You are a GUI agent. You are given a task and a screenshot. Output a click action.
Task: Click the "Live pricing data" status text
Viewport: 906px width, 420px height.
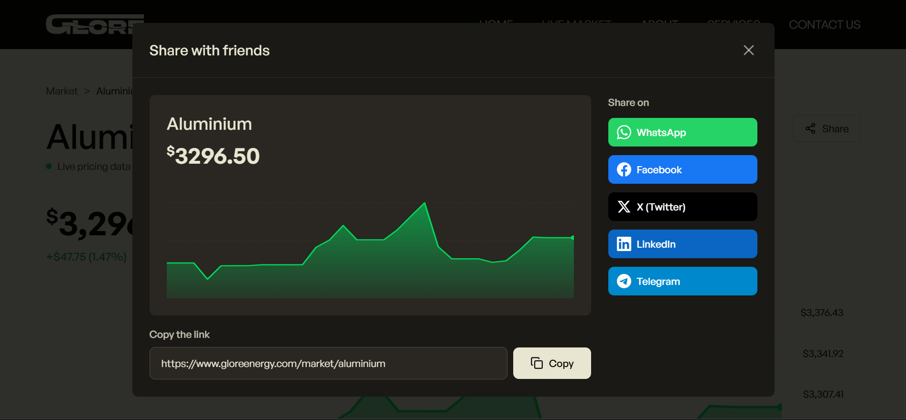pos(94,167)
